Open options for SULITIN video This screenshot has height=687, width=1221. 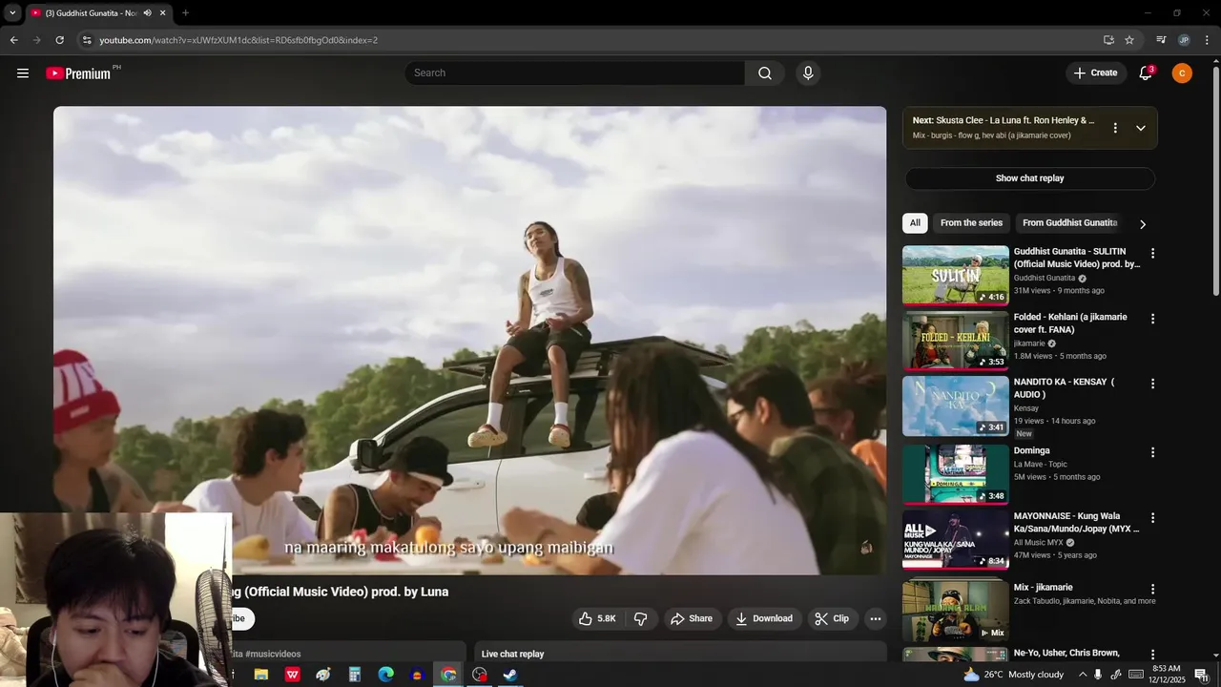1152,254
